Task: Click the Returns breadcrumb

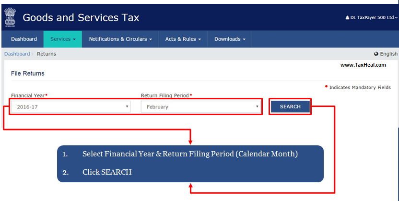Action: pos(47,54)
